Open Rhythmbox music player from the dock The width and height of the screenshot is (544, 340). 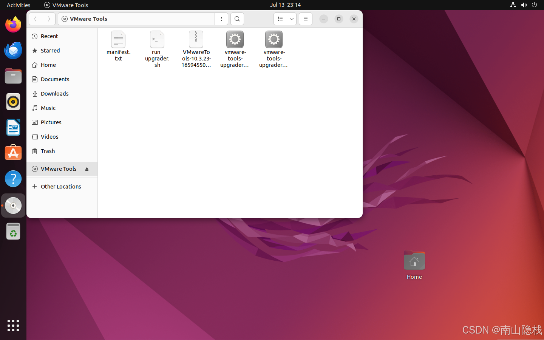(x=13, y=102)
